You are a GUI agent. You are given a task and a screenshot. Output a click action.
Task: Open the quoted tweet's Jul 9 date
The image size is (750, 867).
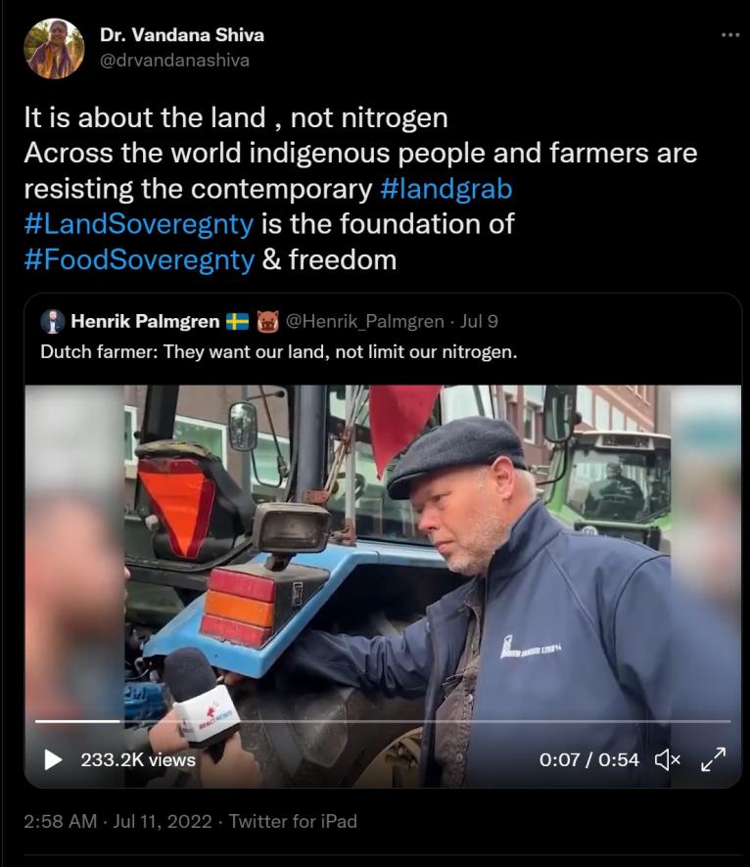[x=479, y=321]
